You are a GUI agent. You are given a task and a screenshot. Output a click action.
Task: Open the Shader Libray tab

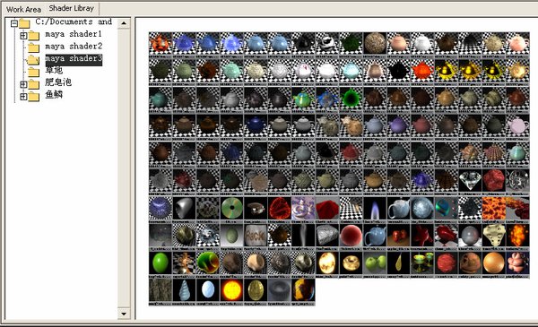[x=72, y=8]
